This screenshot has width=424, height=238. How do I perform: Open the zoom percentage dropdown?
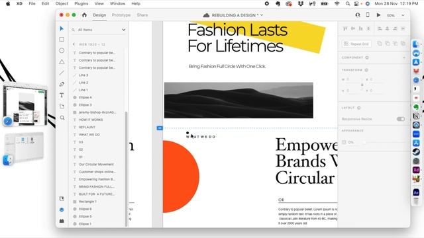pos(403,15)
